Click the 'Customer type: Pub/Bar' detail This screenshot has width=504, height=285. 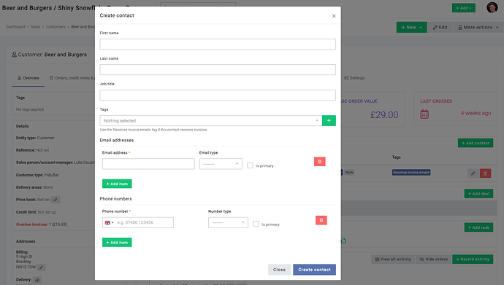(x=37, y=175)
